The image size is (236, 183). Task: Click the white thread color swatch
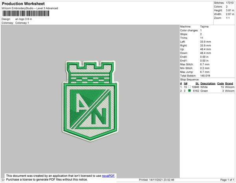189,87
